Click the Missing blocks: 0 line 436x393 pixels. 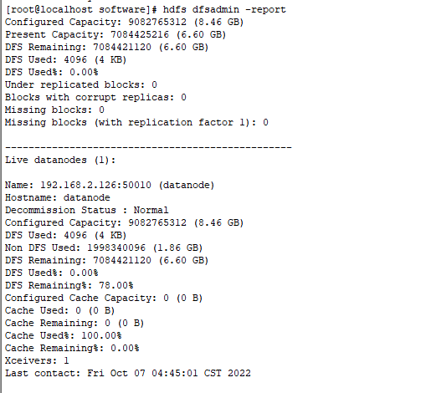[x=54, y=110]
